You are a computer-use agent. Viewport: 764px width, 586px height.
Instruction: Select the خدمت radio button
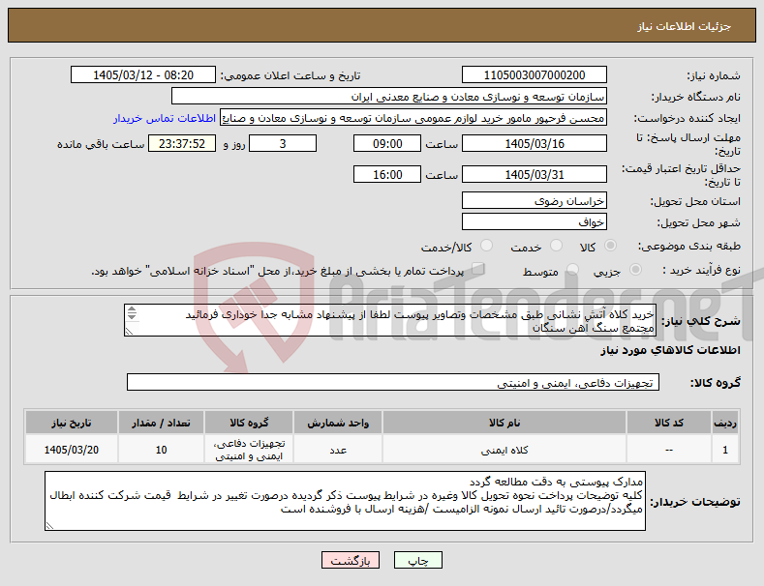pos(556,246)
